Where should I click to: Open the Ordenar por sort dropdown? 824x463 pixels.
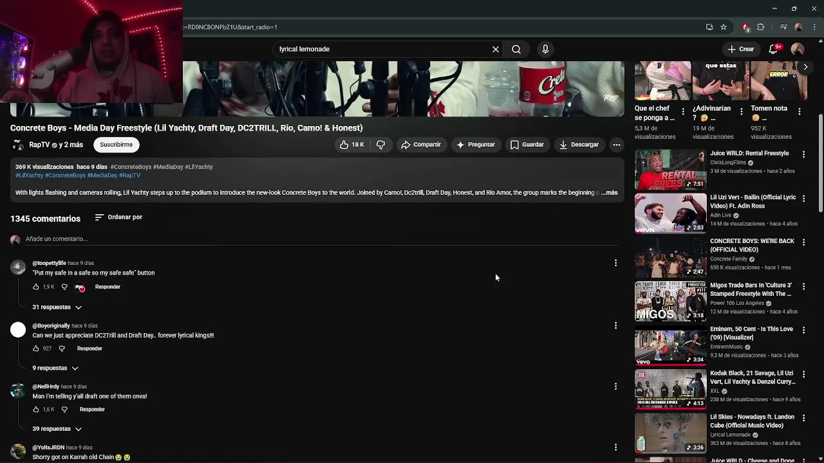tap(118, 217)
